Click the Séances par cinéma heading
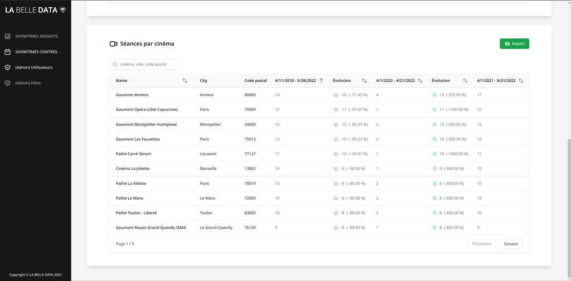The width and height of the screenshot is (571, 281). pyautogui.click(x=147, y=43)
